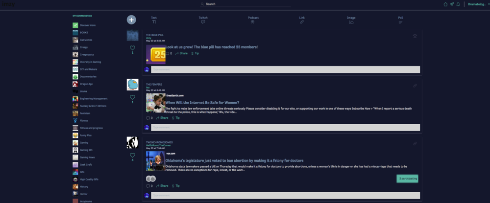490x203 pixels.
Task: Click the round plus create-post button
Action: (x=131, y=20)
